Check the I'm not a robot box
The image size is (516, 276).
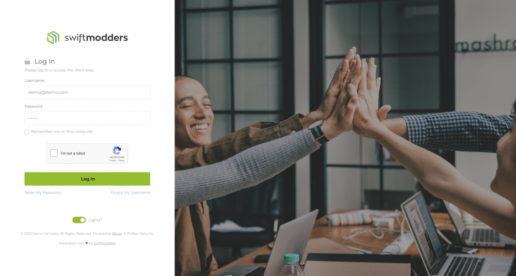pos(54,153)
